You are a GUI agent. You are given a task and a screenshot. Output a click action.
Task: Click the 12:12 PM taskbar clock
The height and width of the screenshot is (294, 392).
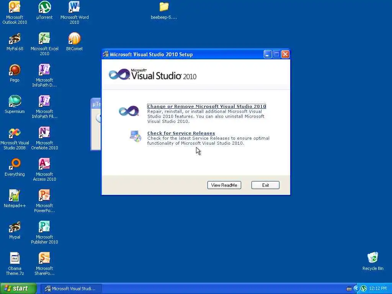(378, 289)
